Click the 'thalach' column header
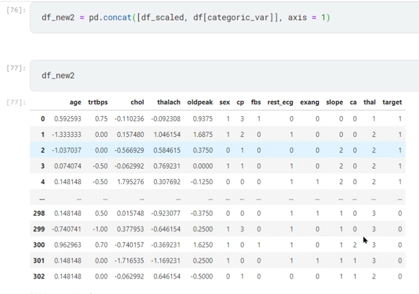The height and width of the screenshot is (294, 419). (x=169, y=102)
